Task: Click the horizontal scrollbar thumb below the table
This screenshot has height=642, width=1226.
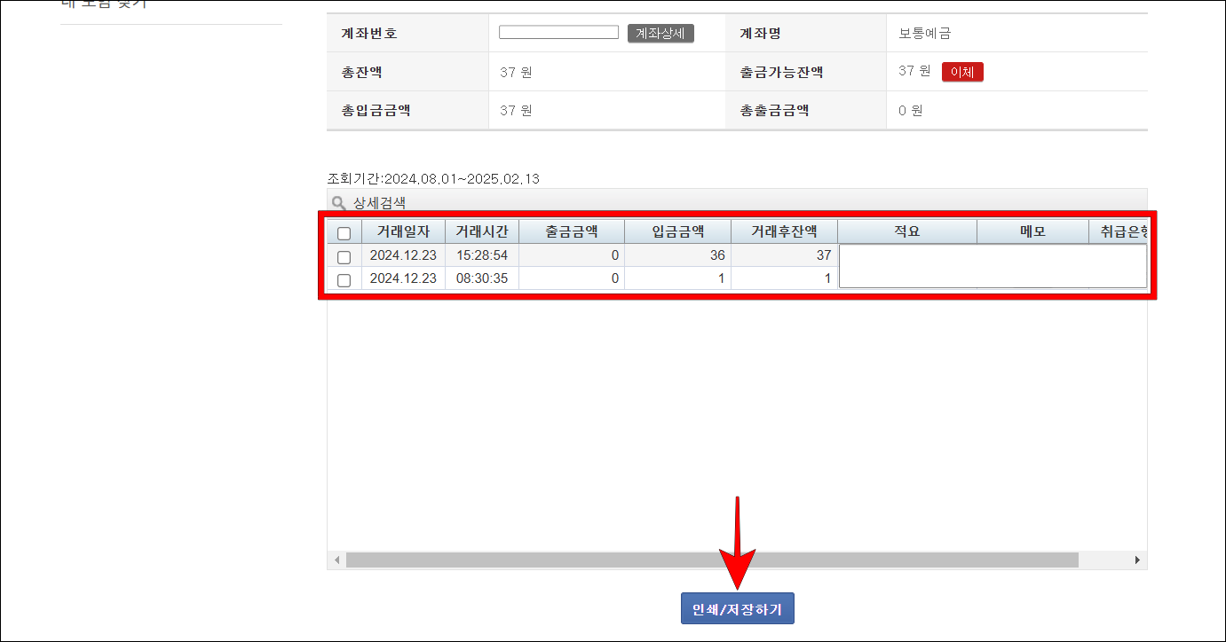Action: click(x=710, y=560)
